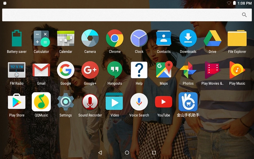Tap the Android back navigation button
254x159 pixels.
[x=100, y=153]
